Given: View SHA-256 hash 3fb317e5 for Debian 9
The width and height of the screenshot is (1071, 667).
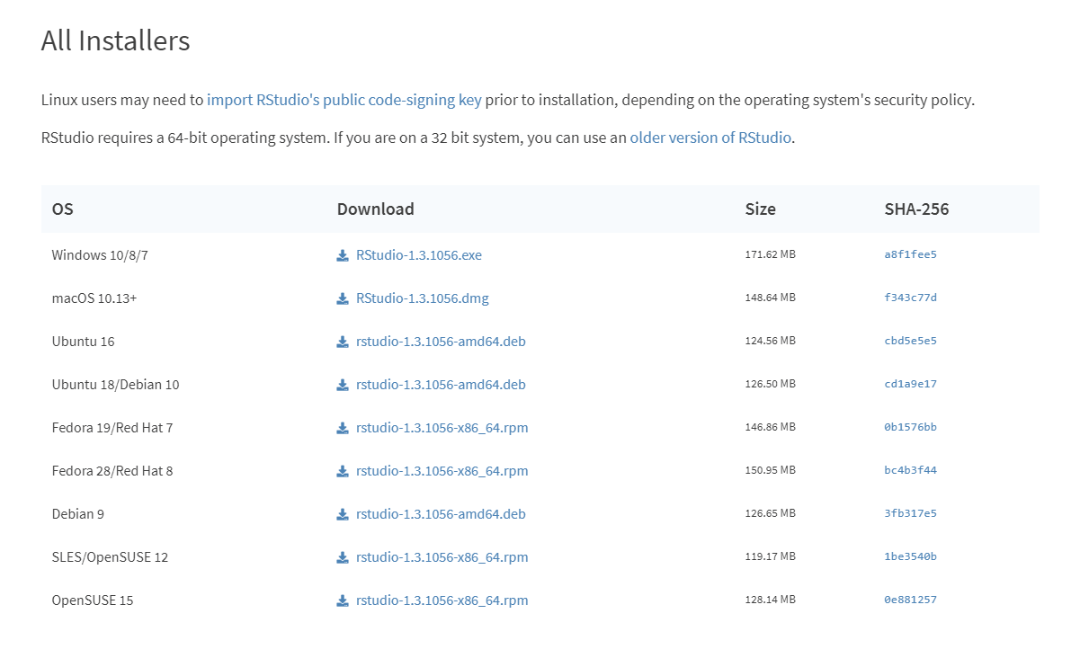Looking at the screenshot, I should point(910,513).
